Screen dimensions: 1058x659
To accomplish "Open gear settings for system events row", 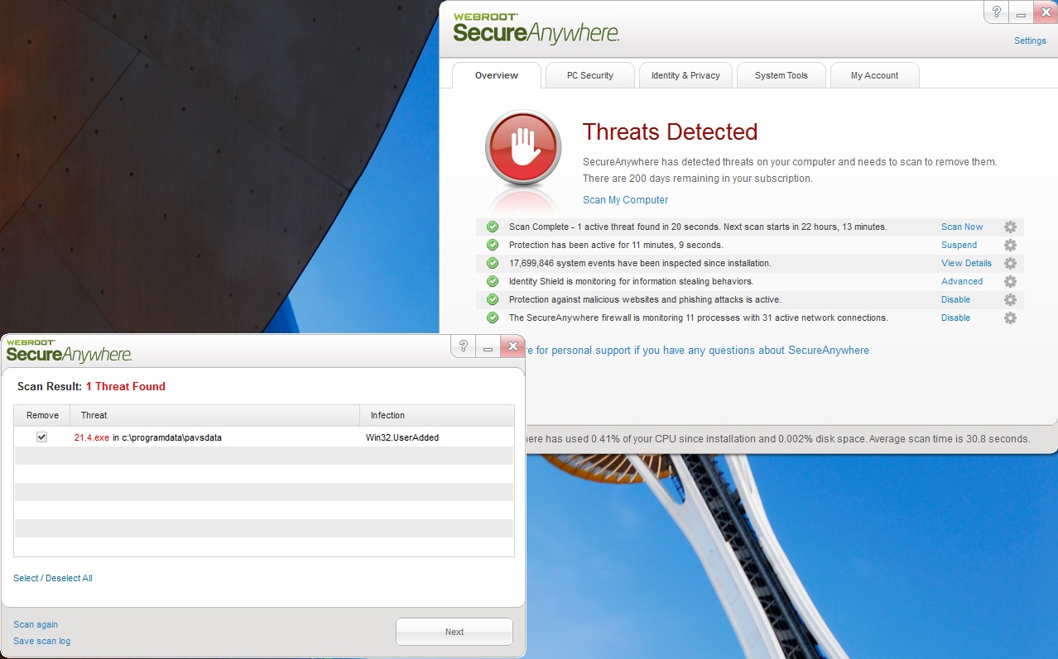I will tap(1010, 264).
